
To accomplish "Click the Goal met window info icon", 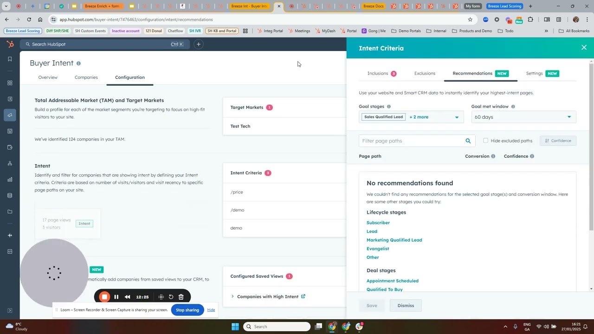I will (x=513, y=107).
